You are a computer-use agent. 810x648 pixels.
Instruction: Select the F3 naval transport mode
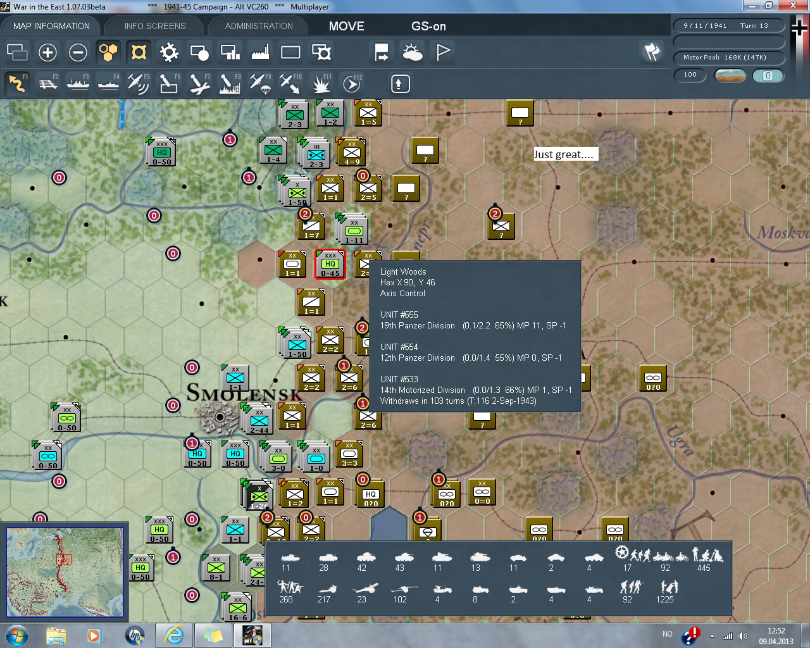78,84
